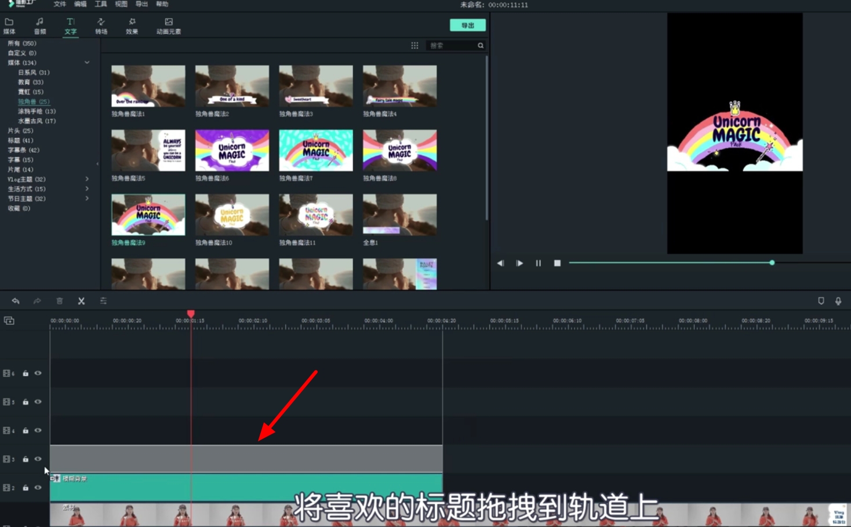Select the 全息1 title thumbnail
This screenshot has width=851, height=527.
click(399, 214)
